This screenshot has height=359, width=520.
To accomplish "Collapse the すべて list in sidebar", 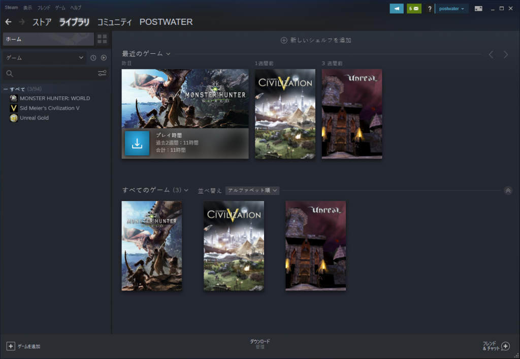I will pos(6,89).
